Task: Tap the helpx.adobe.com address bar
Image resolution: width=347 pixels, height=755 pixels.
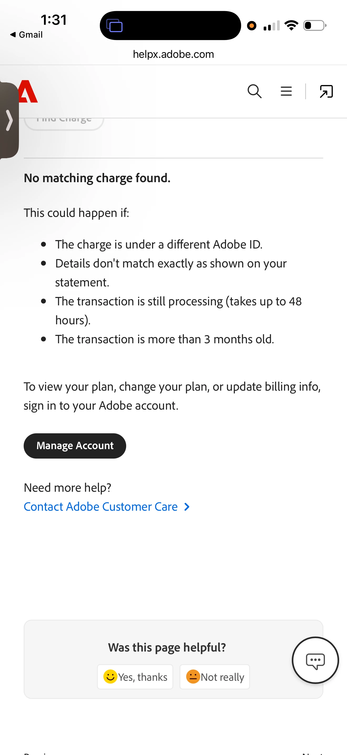Action: point(173,54)
